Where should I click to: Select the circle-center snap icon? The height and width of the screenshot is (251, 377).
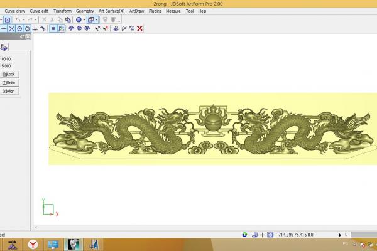pyautogui.click(x=19, y=28)
